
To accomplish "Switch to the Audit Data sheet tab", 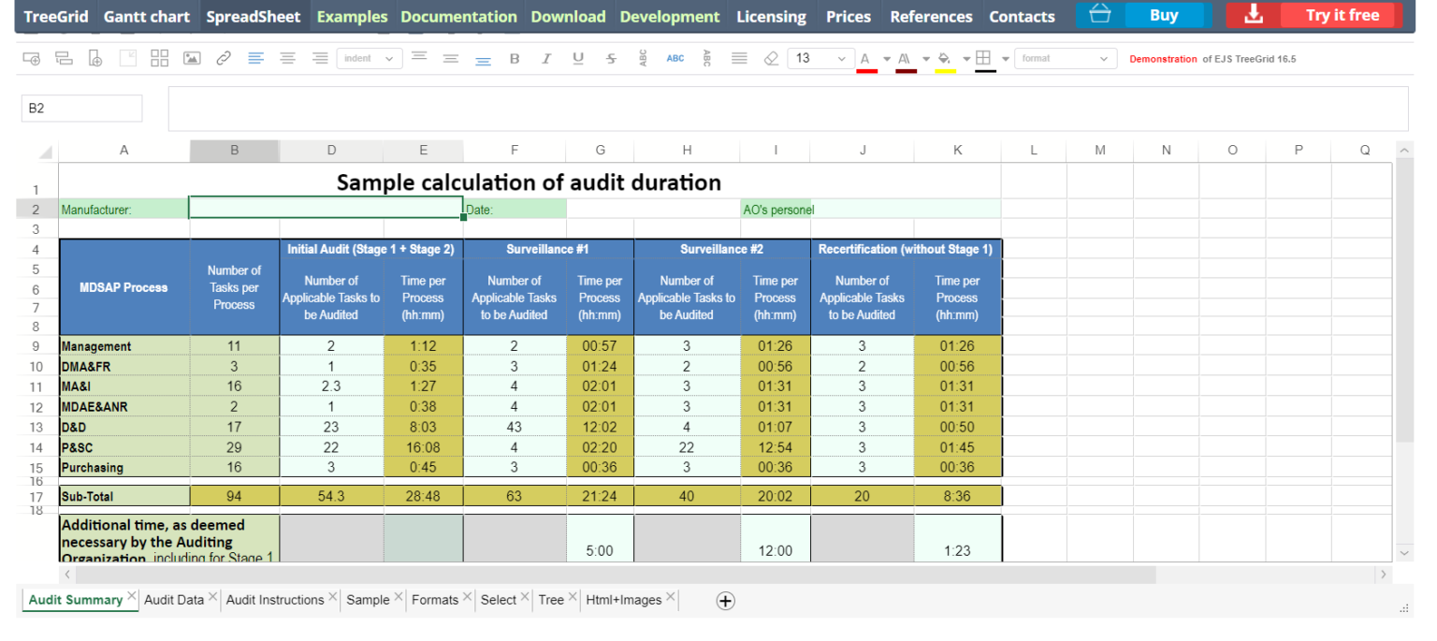I will tap(174, 599).
